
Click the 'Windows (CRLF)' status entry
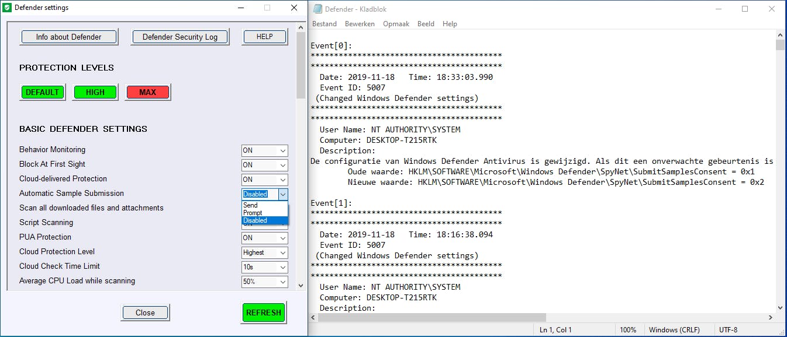pyautogui.click(x=675, y=329)
